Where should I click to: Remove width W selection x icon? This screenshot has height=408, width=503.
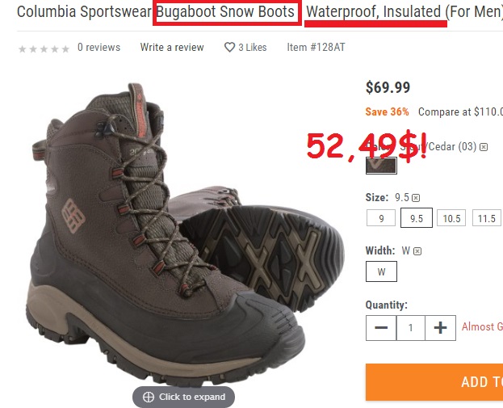417,251
